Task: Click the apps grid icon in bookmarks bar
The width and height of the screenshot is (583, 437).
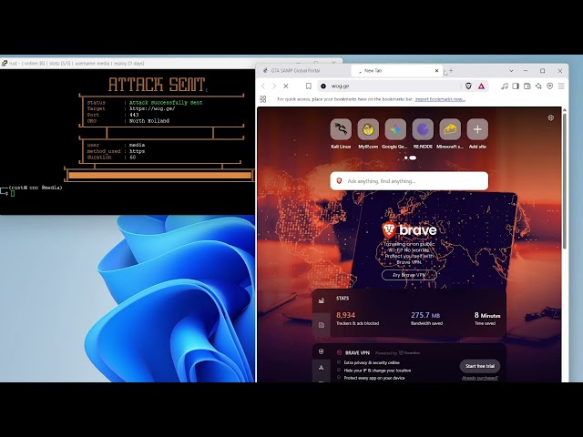Action: pos(263,99)
